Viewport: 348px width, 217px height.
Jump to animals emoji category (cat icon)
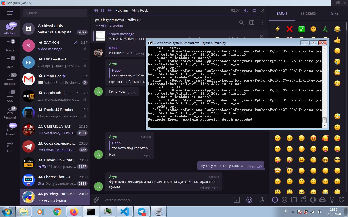(294, 200)
